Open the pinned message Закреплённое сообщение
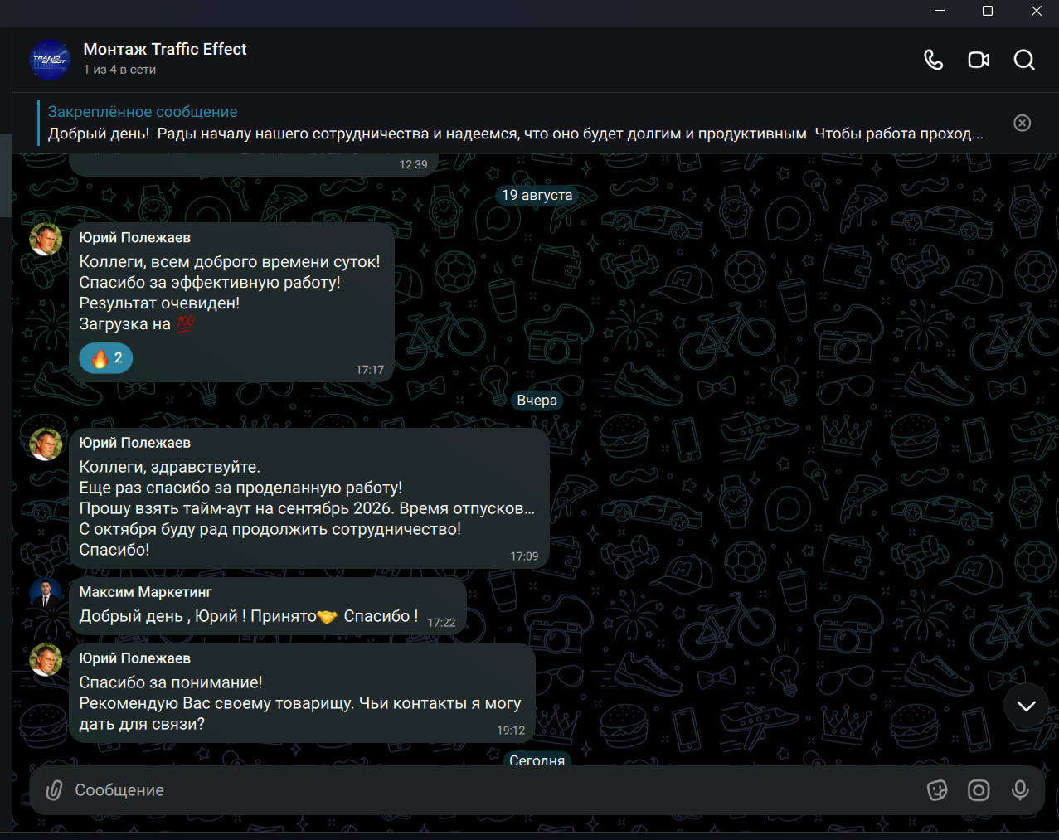 (x=514, y=123)
